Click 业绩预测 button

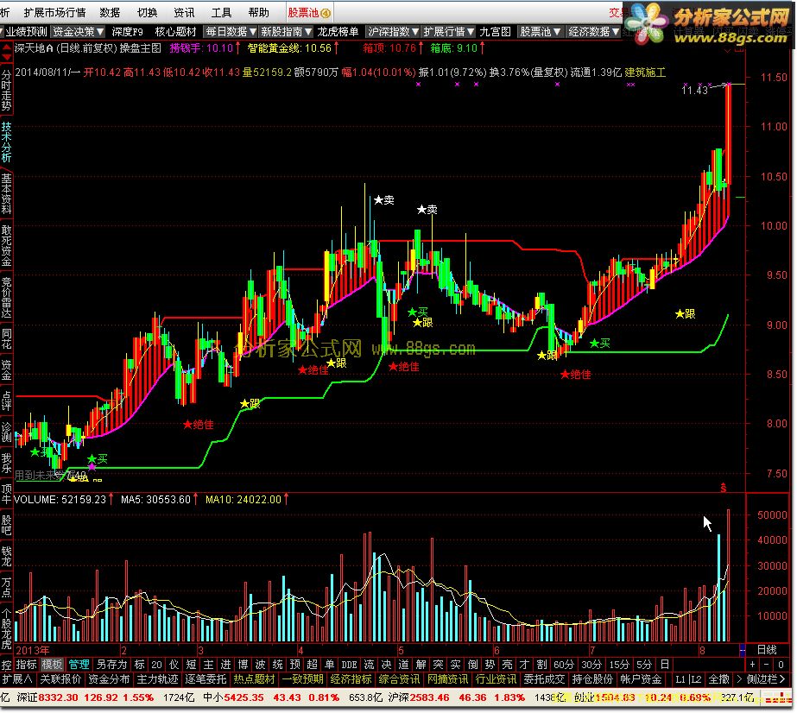26,32
